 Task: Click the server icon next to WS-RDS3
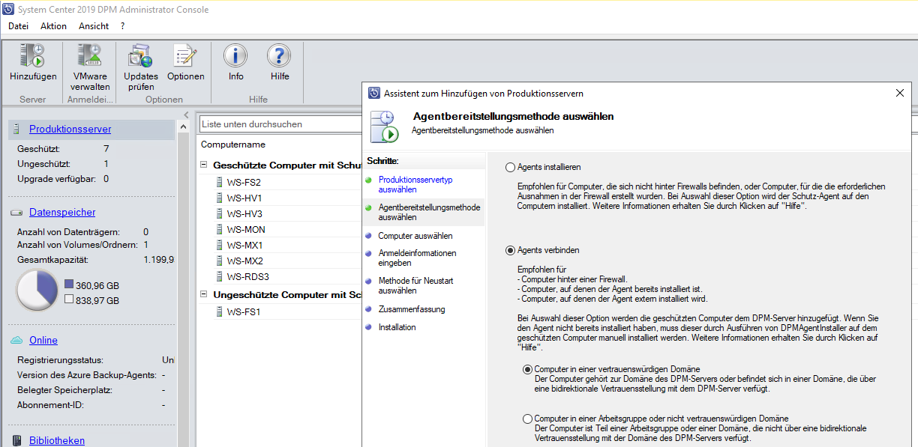220,276
